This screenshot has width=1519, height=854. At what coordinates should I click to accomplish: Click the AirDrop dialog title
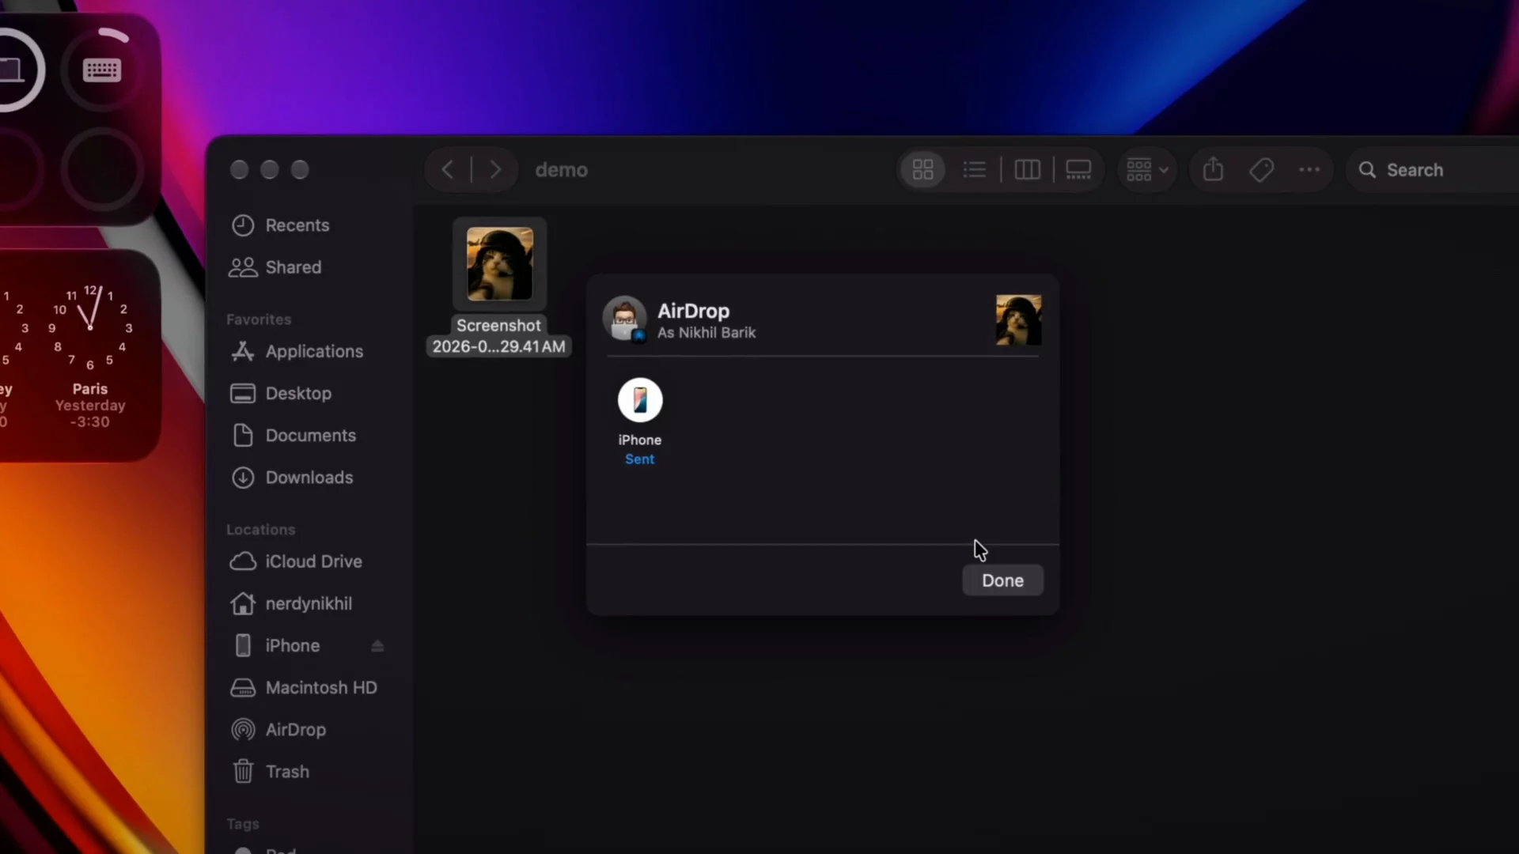click(x=693, y=311)
